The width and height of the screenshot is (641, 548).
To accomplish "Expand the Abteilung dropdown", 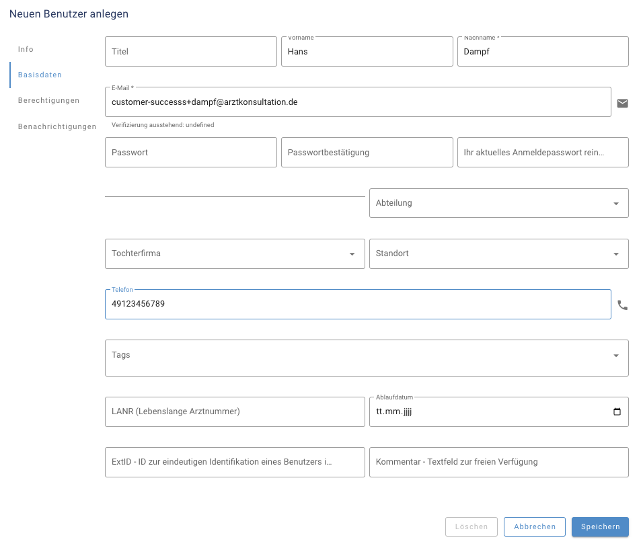I will coord(615,203).
